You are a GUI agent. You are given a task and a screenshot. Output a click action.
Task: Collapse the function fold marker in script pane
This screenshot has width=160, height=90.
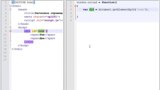75,6
